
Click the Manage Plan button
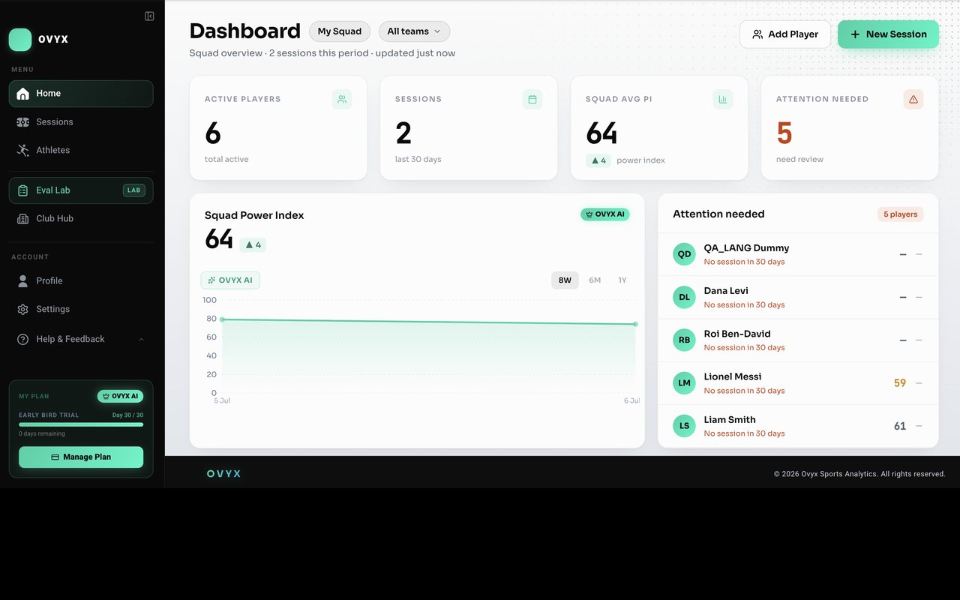tap(81, 457)
